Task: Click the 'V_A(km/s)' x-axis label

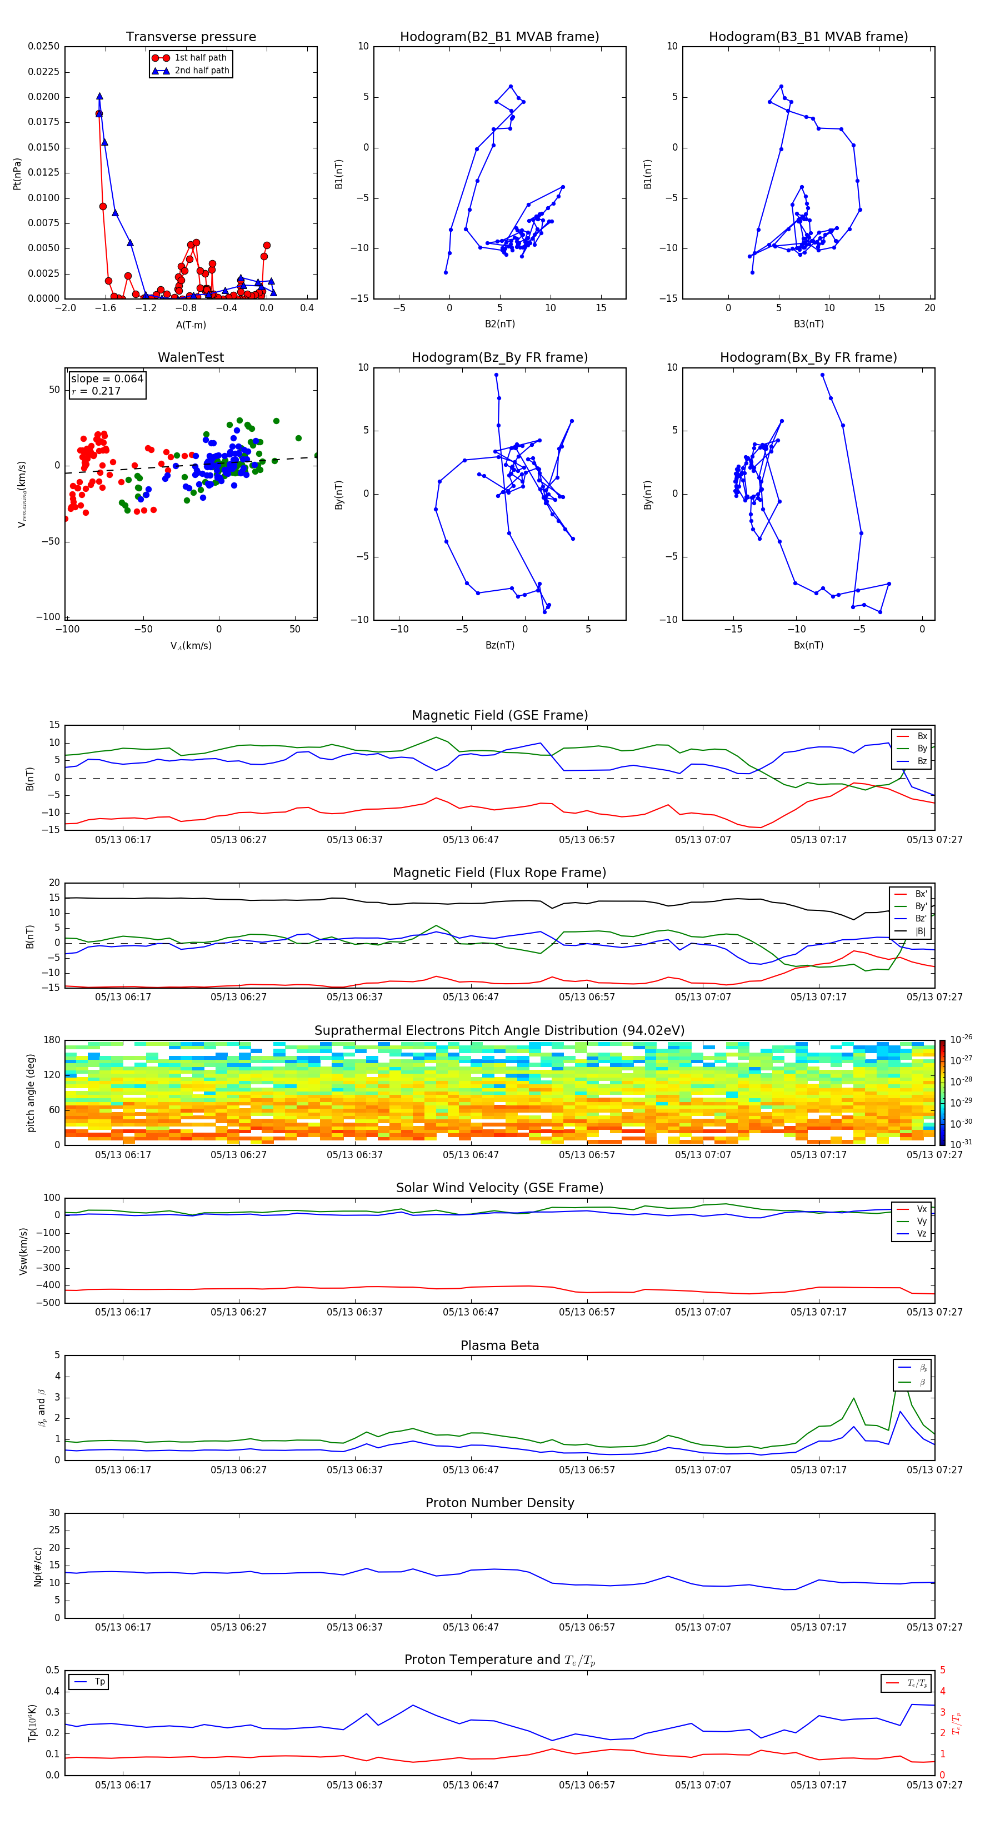Action: [191, 646]
